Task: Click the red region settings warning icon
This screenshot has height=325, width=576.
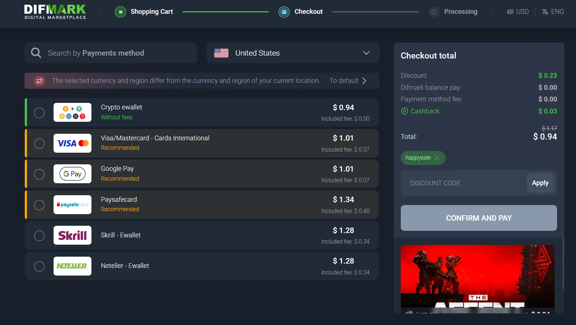Action: click(x=39, y=81)
